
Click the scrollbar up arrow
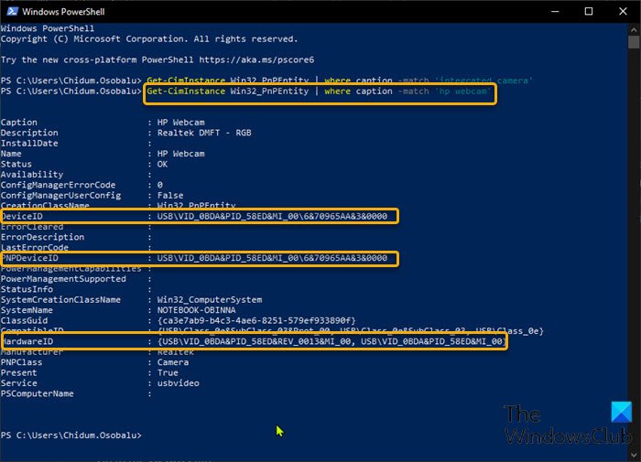tap(634, 30)
